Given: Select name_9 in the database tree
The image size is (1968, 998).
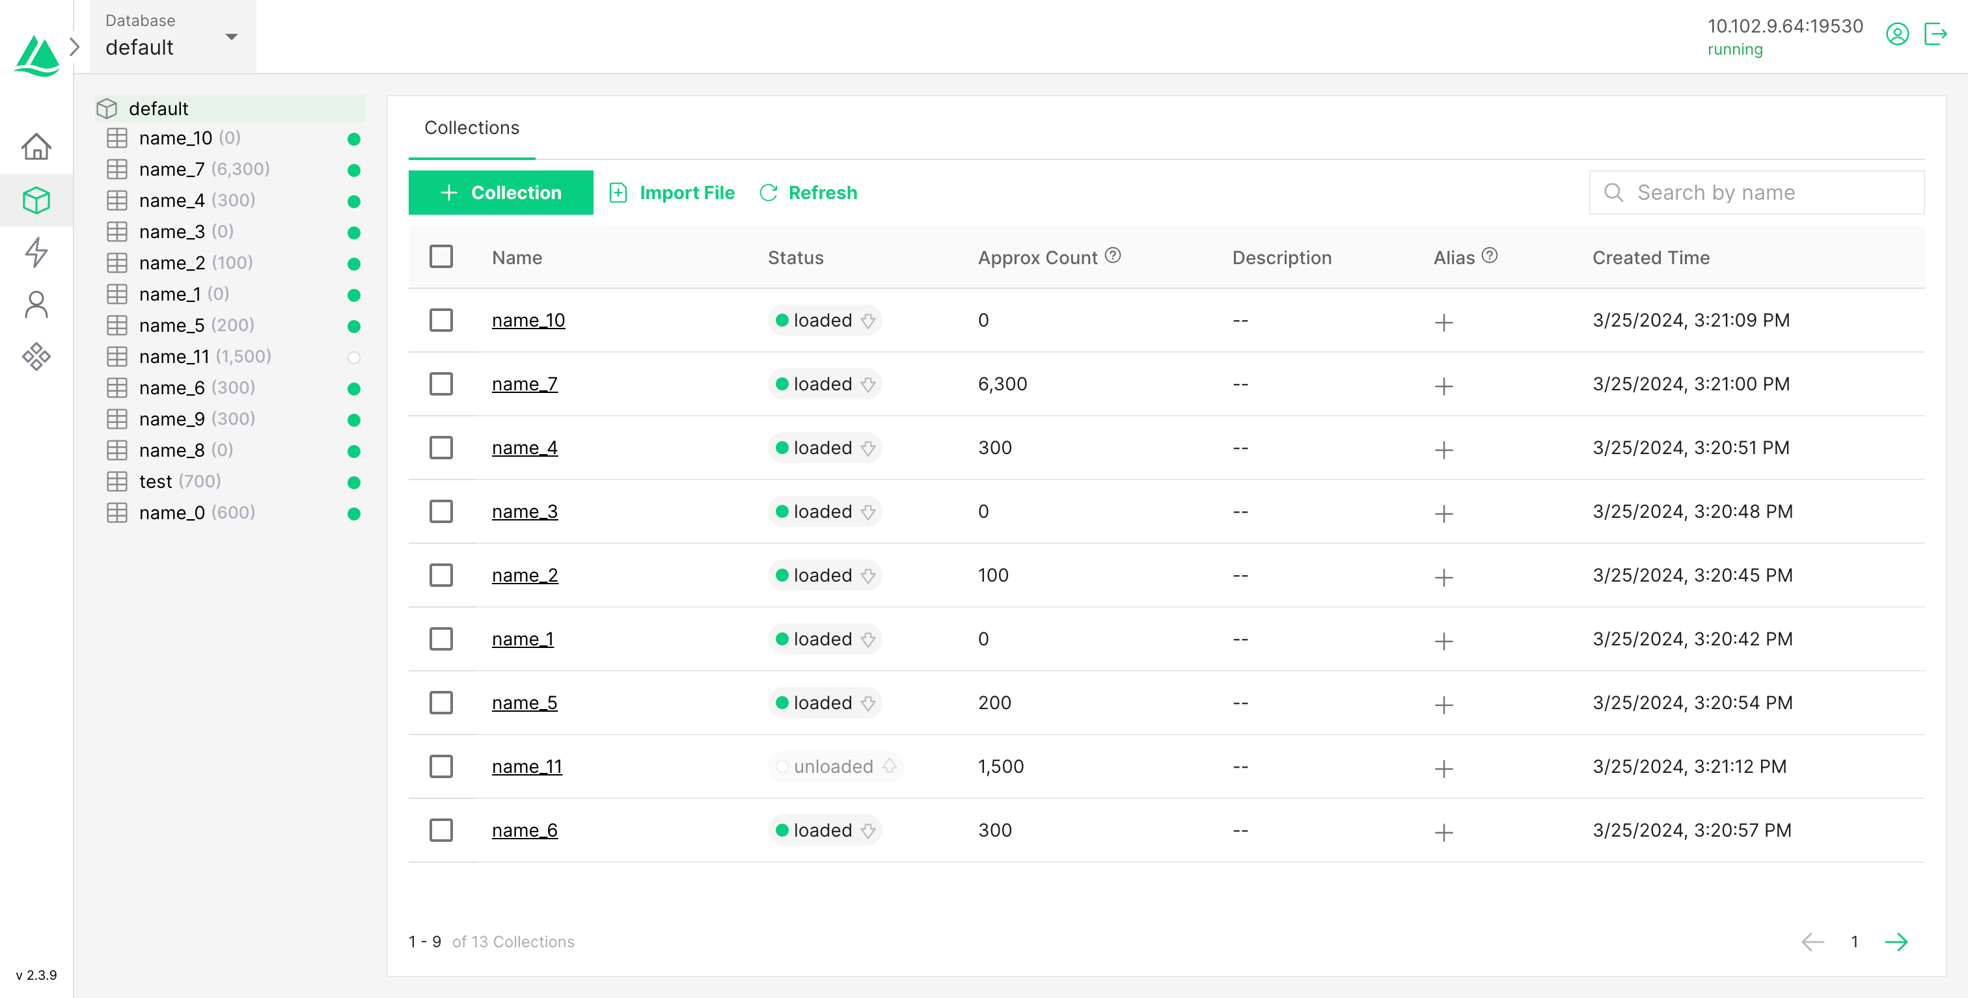Looking at the screenshot, I should [172, 419].
